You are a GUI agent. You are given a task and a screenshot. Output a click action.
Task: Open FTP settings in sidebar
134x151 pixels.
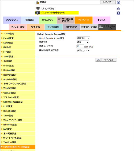coord(18,52)
